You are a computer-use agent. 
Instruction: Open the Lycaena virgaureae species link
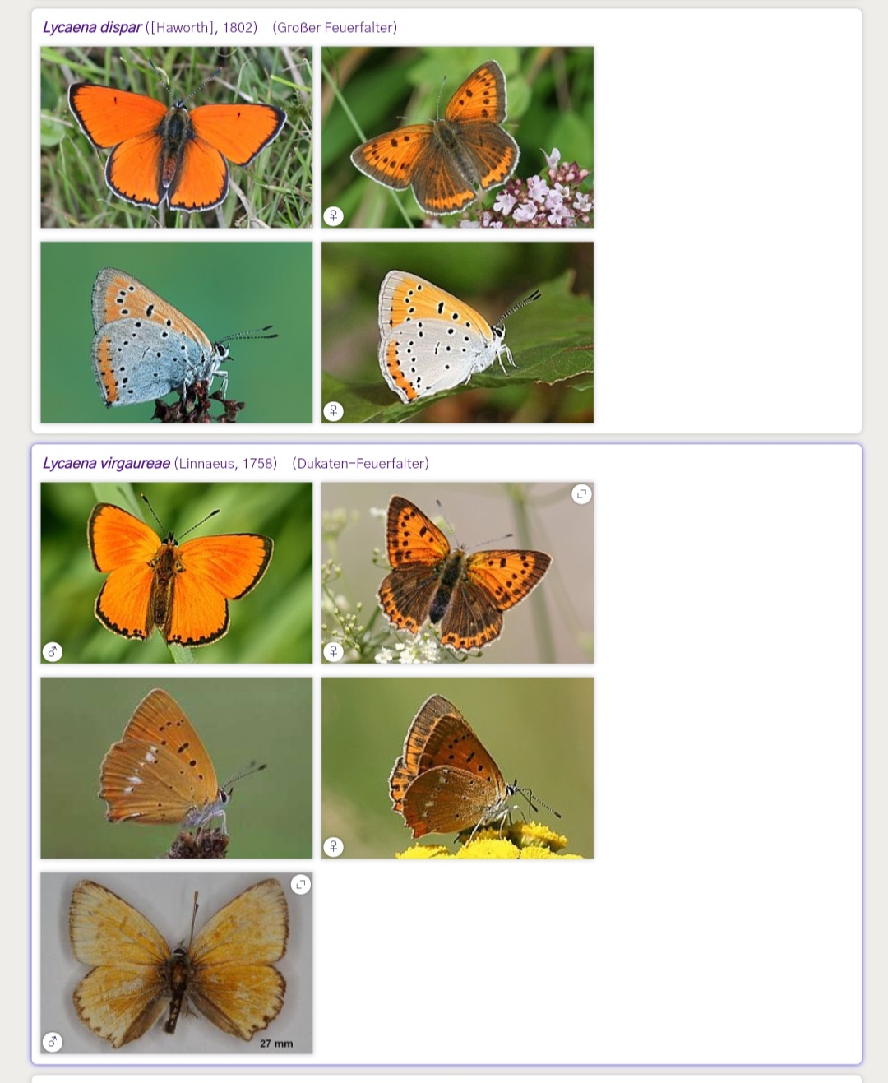(106, 463)
